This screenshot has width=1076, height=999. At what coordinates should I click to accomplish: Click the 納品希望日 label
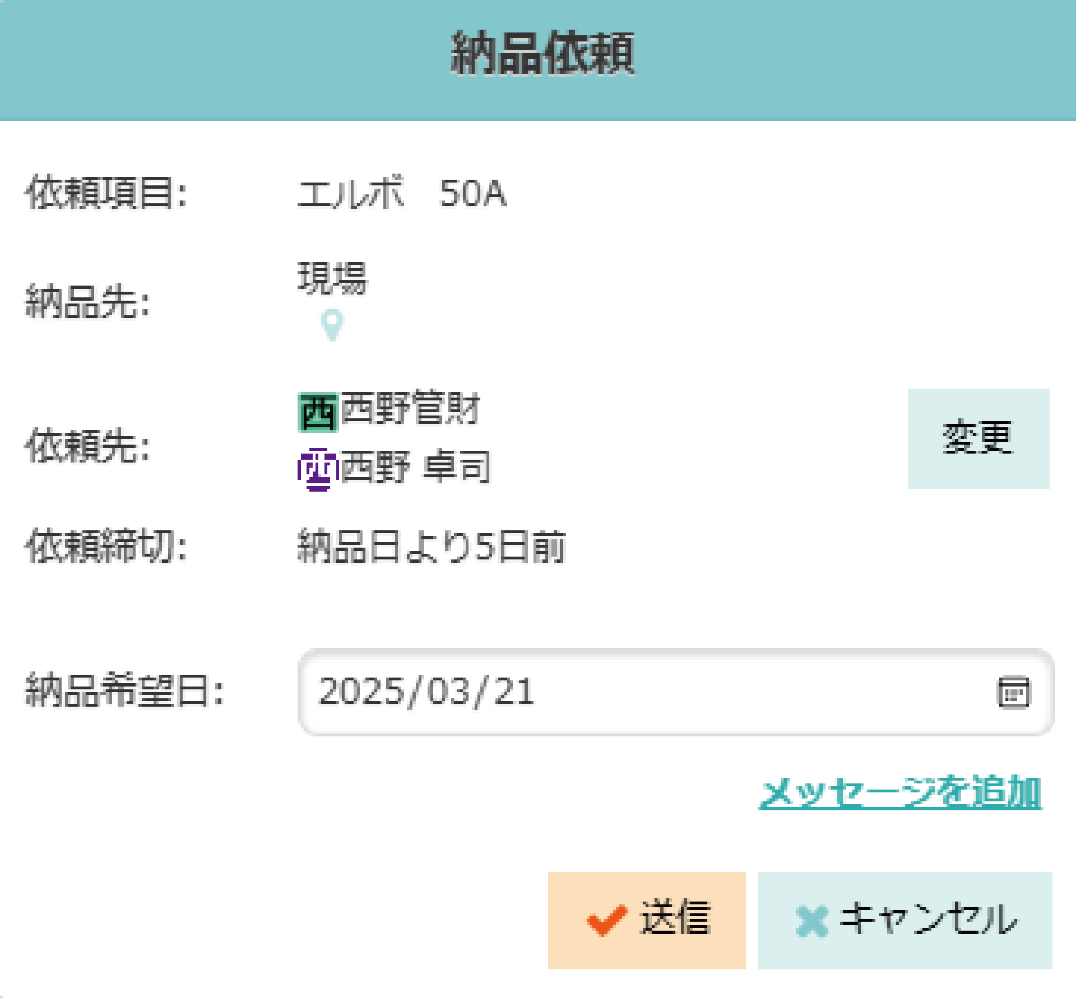(x=124, y=690)
